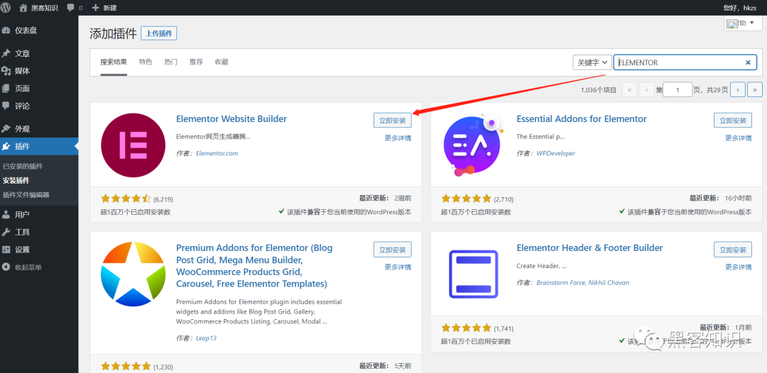Go to last page double-arrow button

[x=755, y=90]
